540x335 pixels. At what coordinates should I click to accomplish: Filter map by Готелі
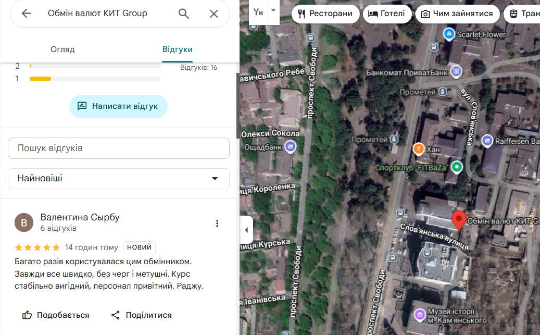387,14
